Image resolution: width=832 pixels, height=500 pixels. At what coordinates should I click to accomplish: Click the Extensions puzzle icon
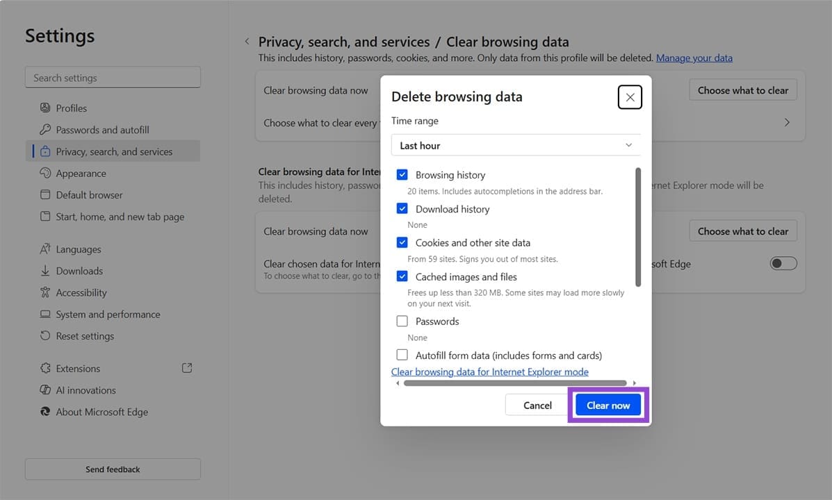pos(45,368)
